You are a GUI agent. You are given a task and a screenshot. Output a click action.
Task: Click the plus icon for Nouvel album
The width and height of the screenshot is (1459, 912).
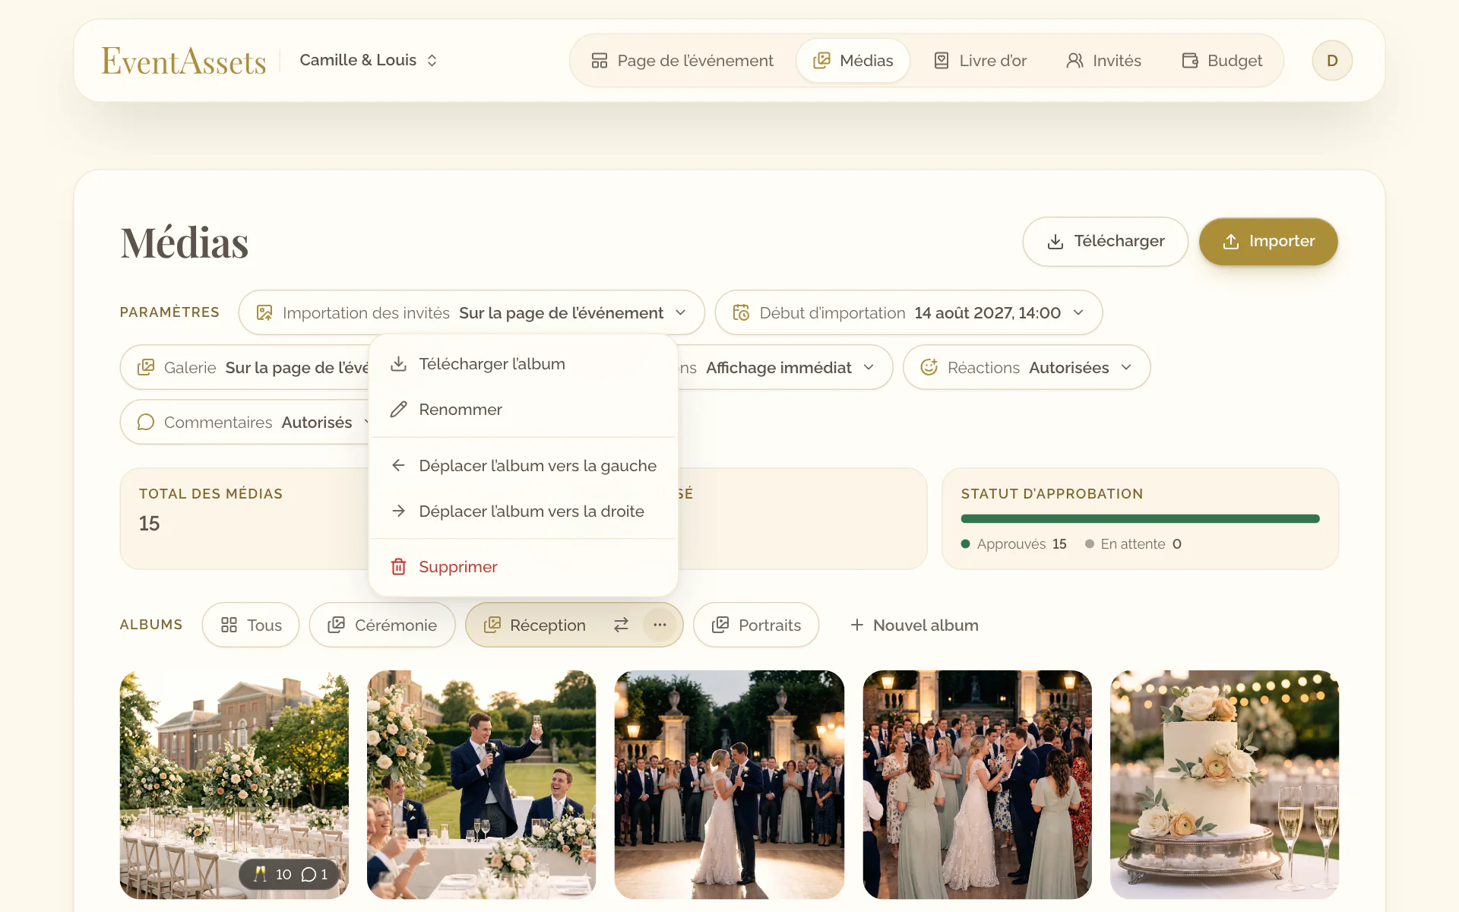tap(857, 625)
